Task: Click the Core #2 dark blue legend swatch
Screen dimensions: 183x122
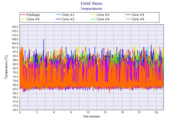Action: [58, 19]
